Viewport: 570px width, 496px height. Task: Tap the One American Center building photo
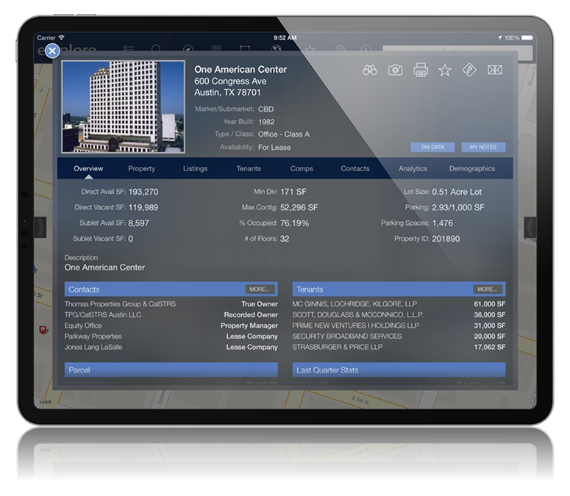(123, 107)
